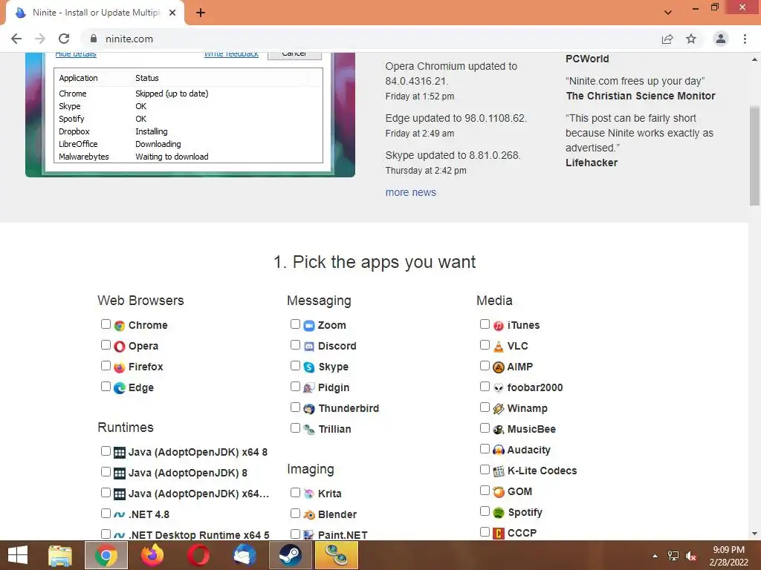Click the Chrome app icon in Web Browsers

[120, 326]
